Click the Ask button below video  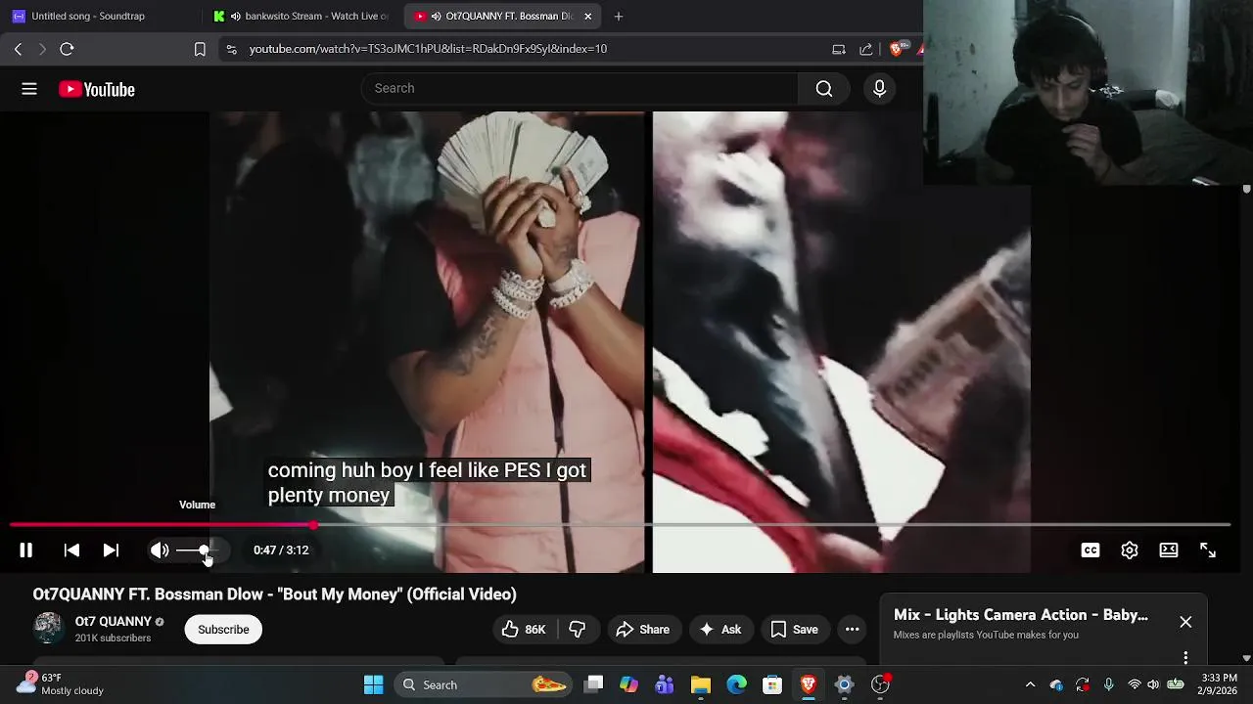point(719,630)
